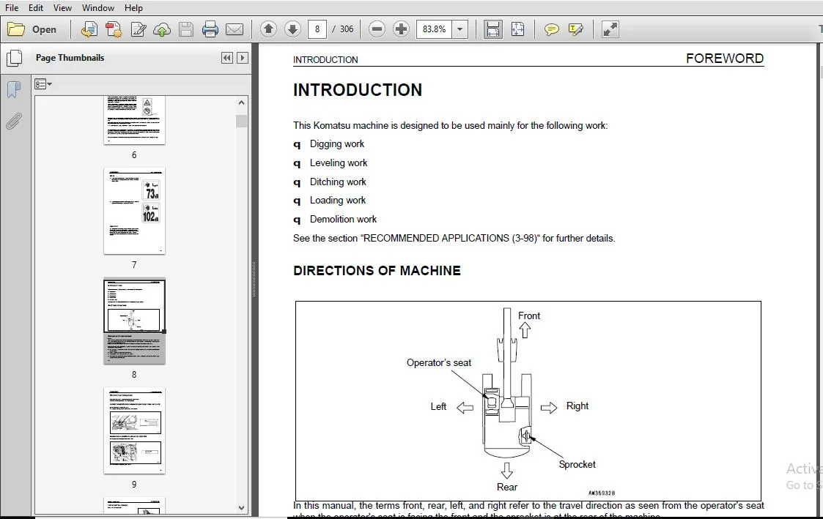823x519 pixels.
Task: Click the INTRODUCTION heading text
Action: pyautogui.click(x=358, y=90)
